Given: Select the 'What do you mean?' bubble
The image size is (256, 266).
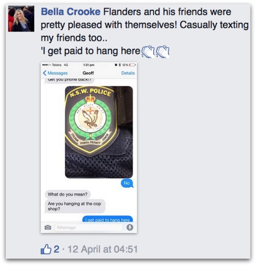Looking at the screenshot, I should pos(67,194).
